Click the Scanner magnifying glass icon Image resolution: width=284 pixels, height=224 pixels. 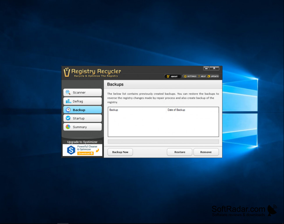68,92
